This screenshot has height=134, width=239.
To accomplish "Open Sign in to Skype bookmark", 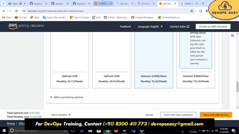I will (x=79, y=17).
